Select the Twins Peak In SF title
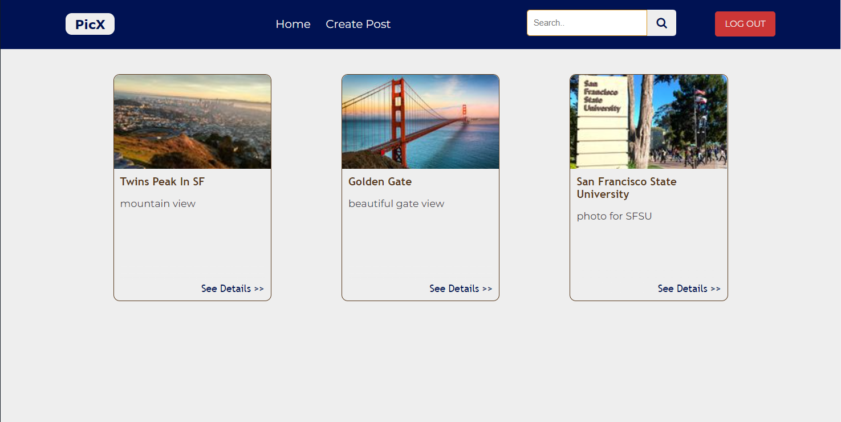Screen dimensions: 841x422 coord(162,181)
